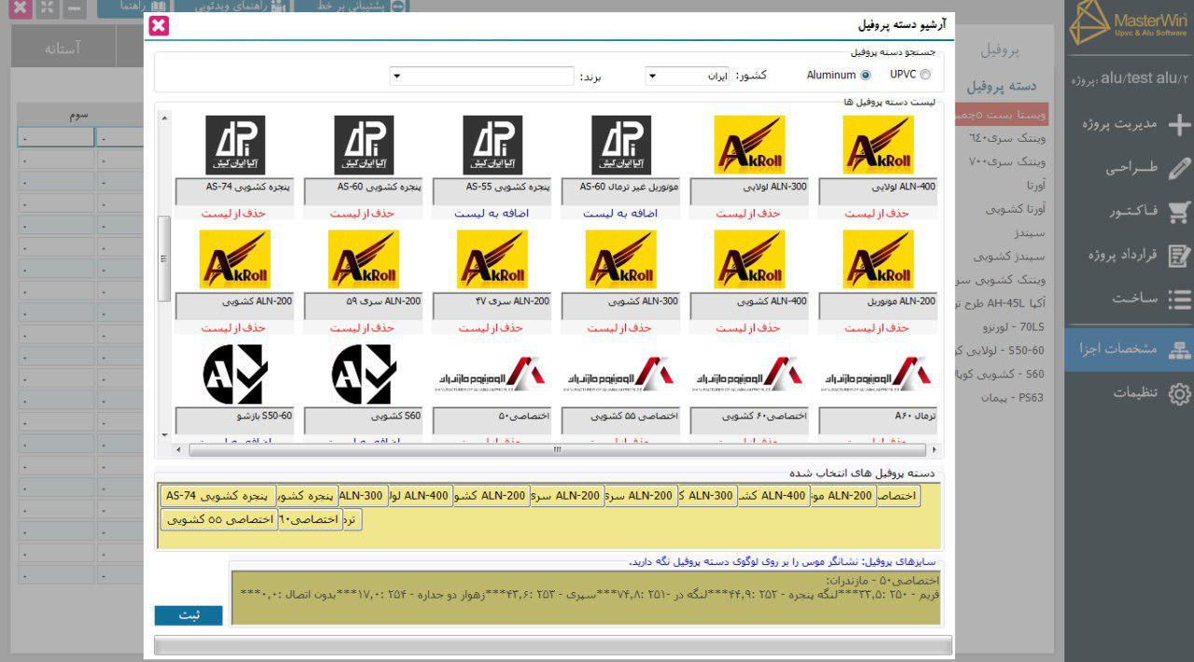Click حذف از لیست under ALN-200 مونوریل
The width and height of the screenshot is (1194, 662).
(x=877, y=328)
